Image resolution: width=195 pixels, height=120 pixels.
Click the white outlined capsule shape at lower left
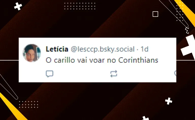9,87
